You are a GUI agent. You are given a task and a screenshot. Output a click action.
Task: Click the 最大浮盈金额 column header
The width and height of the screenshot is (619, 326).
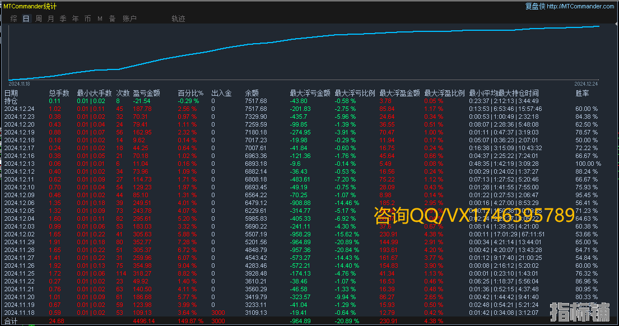click(399, 93)
